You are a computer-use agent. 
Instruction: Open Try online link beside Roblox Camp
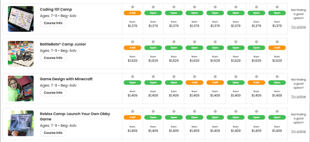[298, 131]
